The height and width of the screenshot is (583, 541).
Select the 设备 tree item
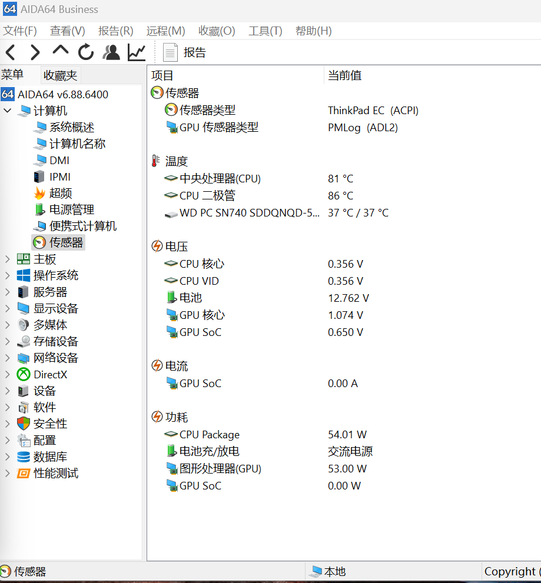[44, 391]
